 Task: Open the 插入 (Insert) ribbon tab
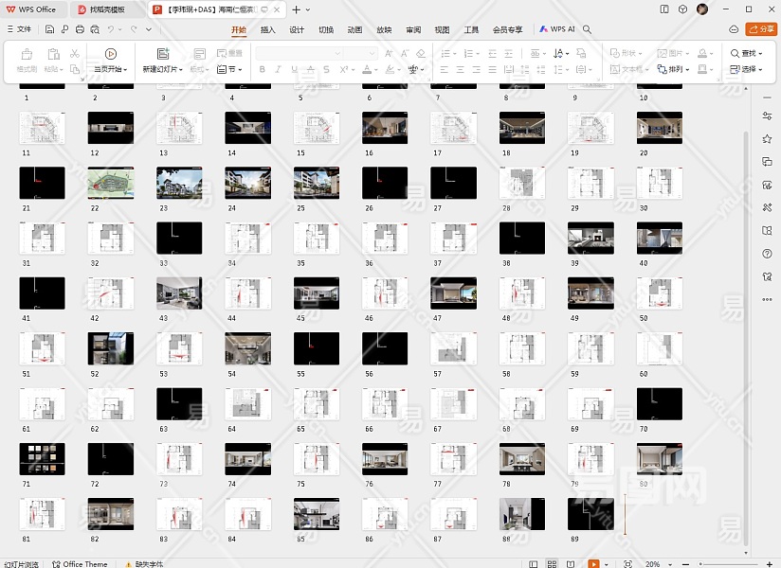coord(268,29)
